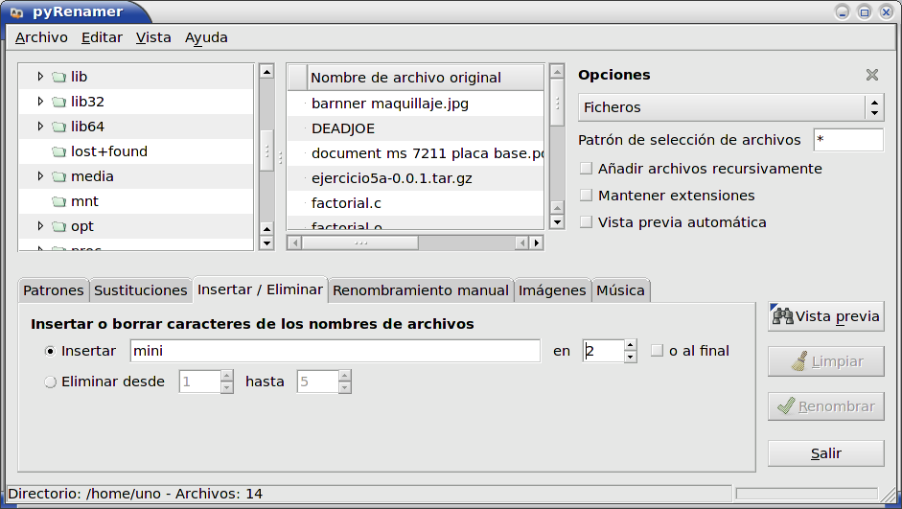Image resolution: width=902 pixels, height=509 pixels.
Task: Click the lib folder icon
Action: click(x=58, y=77)
